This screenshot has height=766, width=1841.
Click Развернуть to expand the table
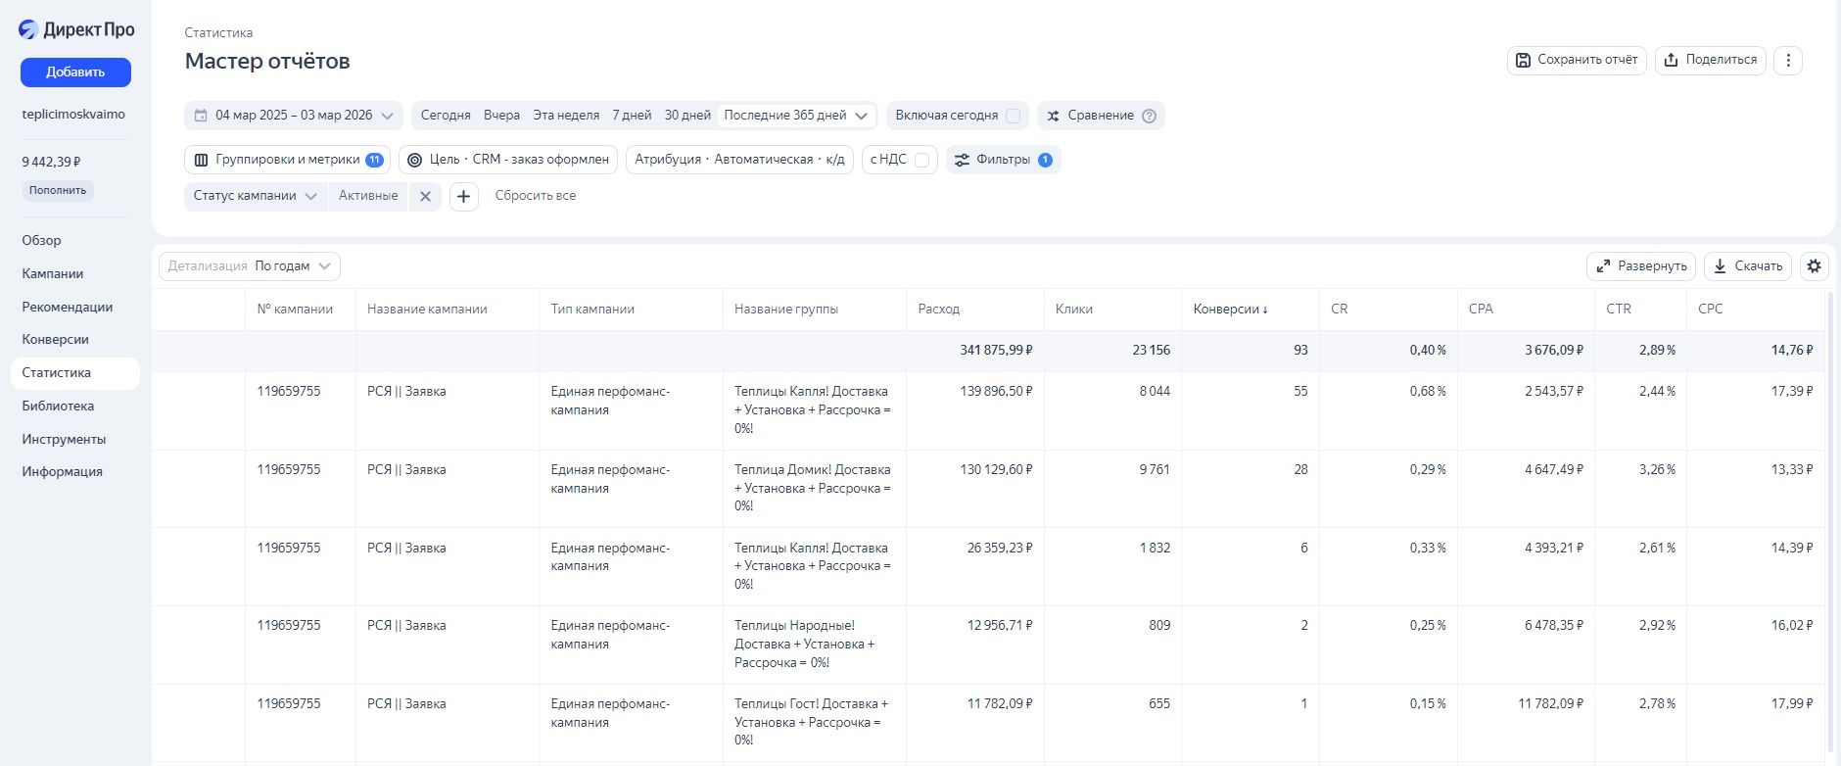point(1641,266)
